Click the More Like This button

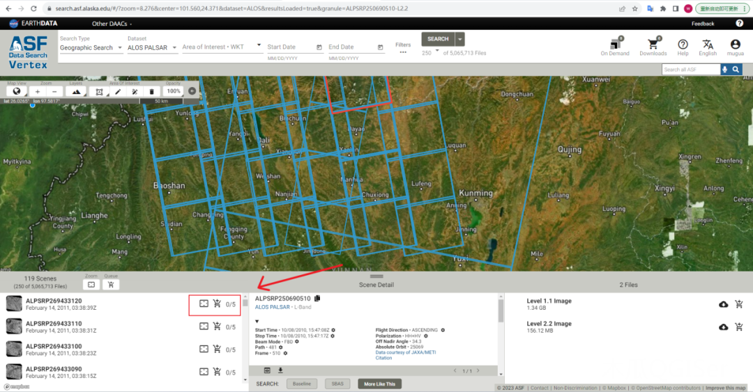[x=379, y=384]
